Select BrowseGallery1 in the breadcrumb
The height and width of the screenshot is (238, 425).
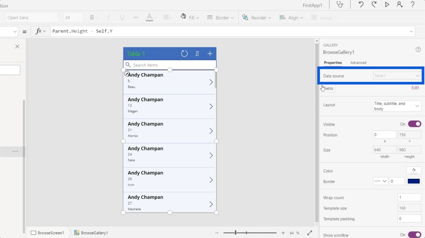click(x=91, y=233)
